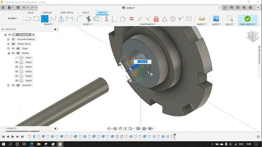Hide Body5 with its eye icon
The height and width of the screenshot is (147, 262).
click(16, 76)
